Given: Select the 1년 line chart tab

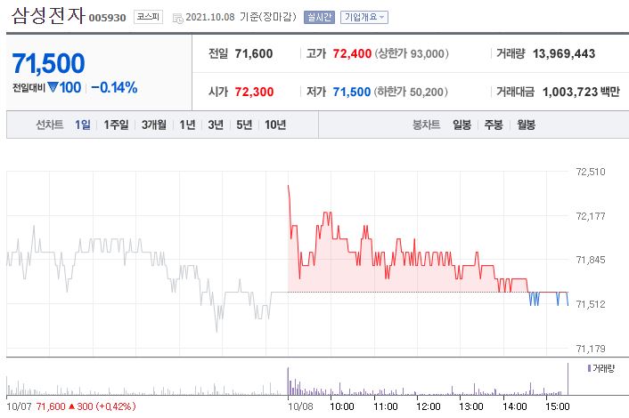Looking at the screenshot, I should [187, 125].
